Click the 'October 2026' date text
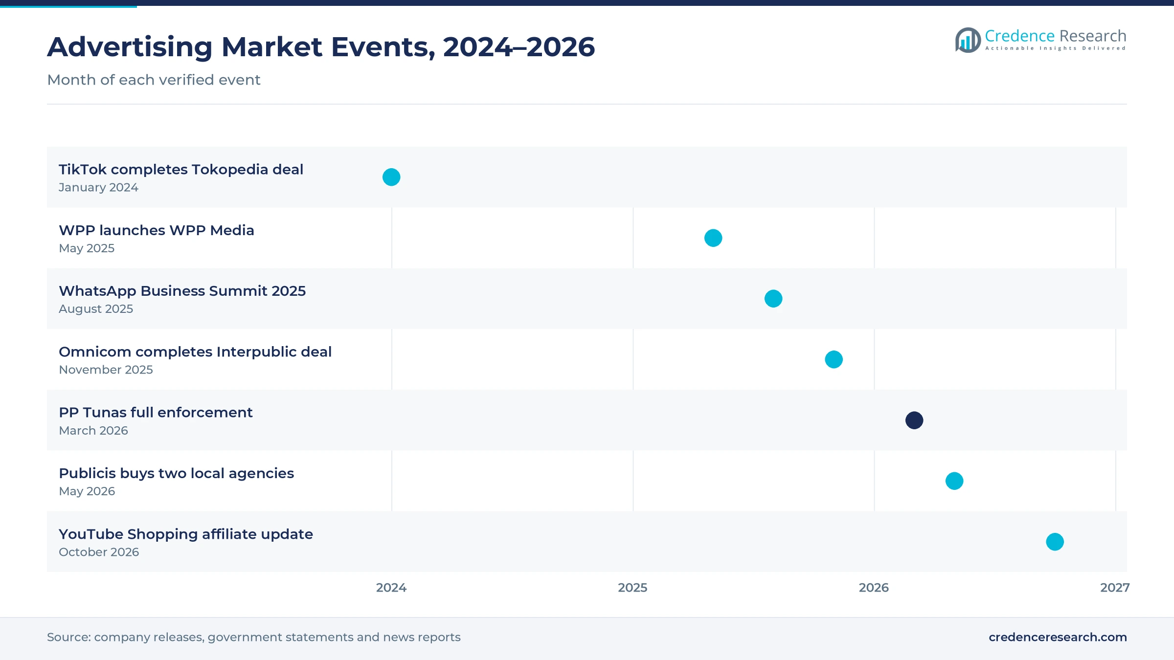The width and height of the screenshot is (1174, 660). coord(99,552)
